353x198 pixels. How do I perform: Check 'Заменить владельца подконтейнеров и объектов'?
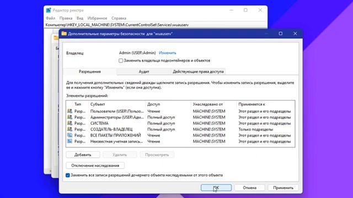click(121, 61)
